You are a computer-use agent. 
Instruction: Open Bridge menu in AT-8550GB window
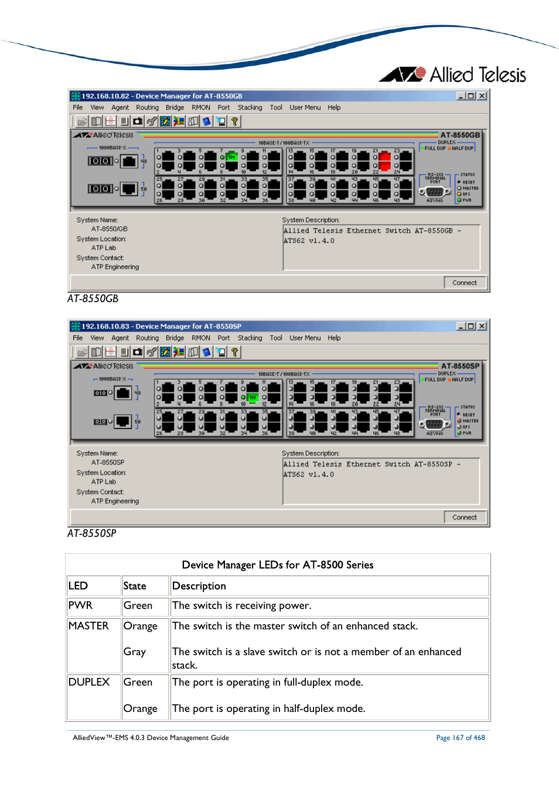[x=175, y=108]
